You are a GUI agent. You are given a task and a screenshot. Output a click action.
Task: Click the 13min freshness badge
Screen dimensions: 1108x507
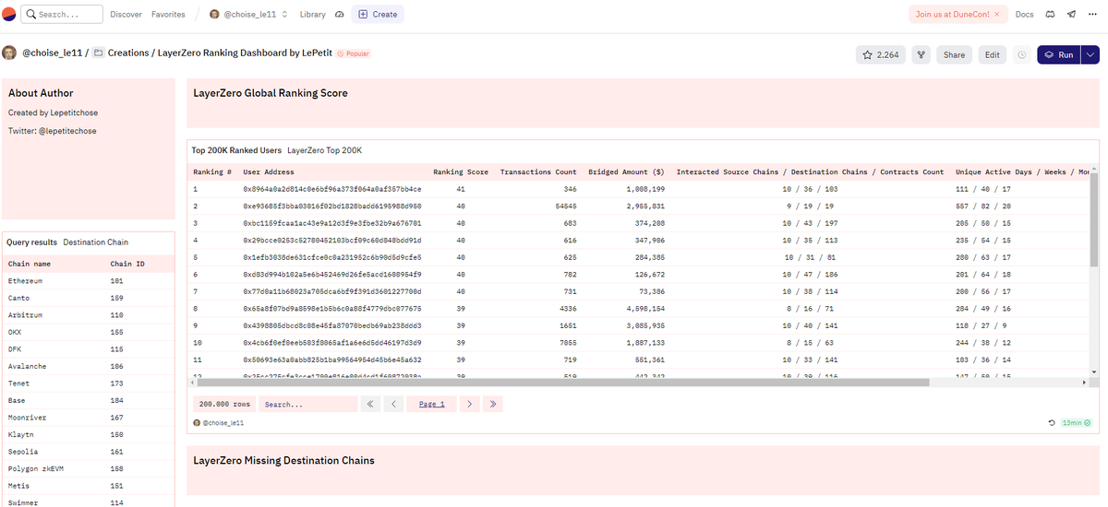[1076, 423]
